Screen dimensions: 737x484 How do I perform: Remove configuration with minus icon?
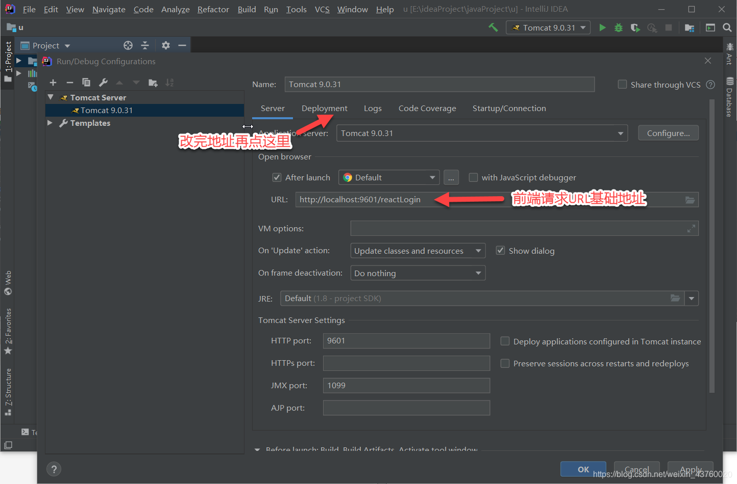(x=70, y=83)
